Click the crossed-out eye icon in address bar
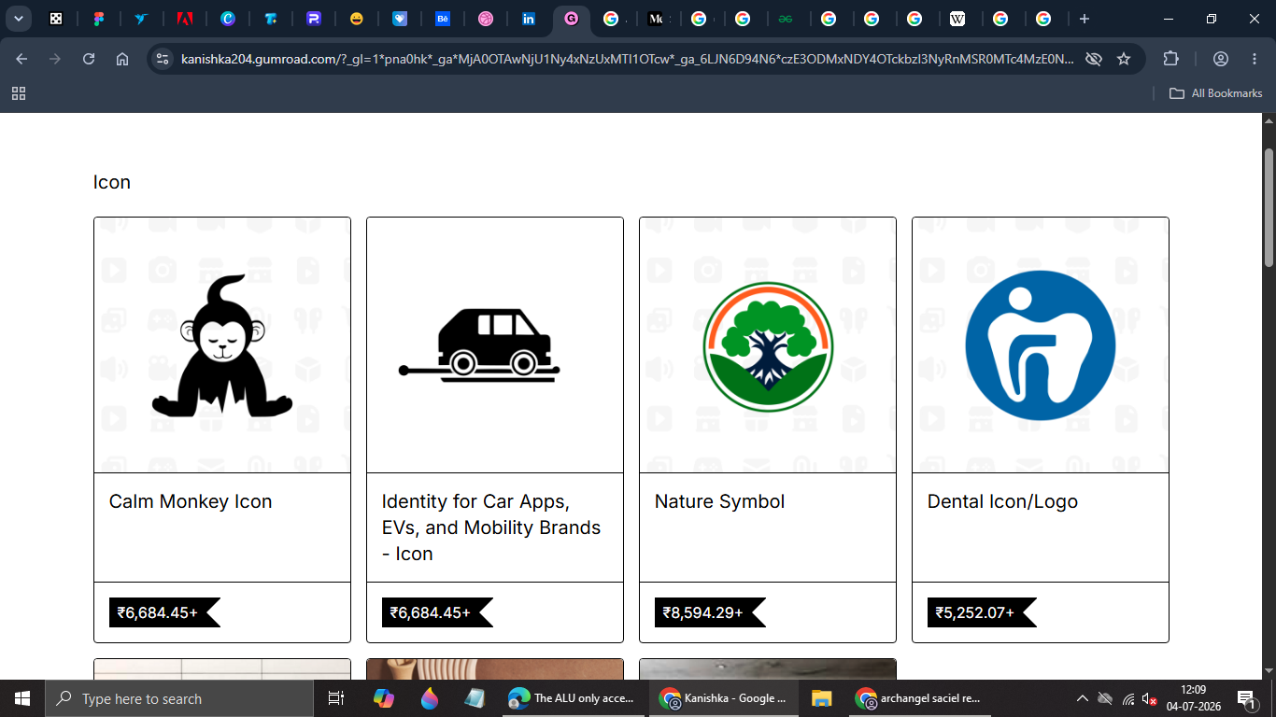The image size is (1276, 717). tap(1093, 59)
